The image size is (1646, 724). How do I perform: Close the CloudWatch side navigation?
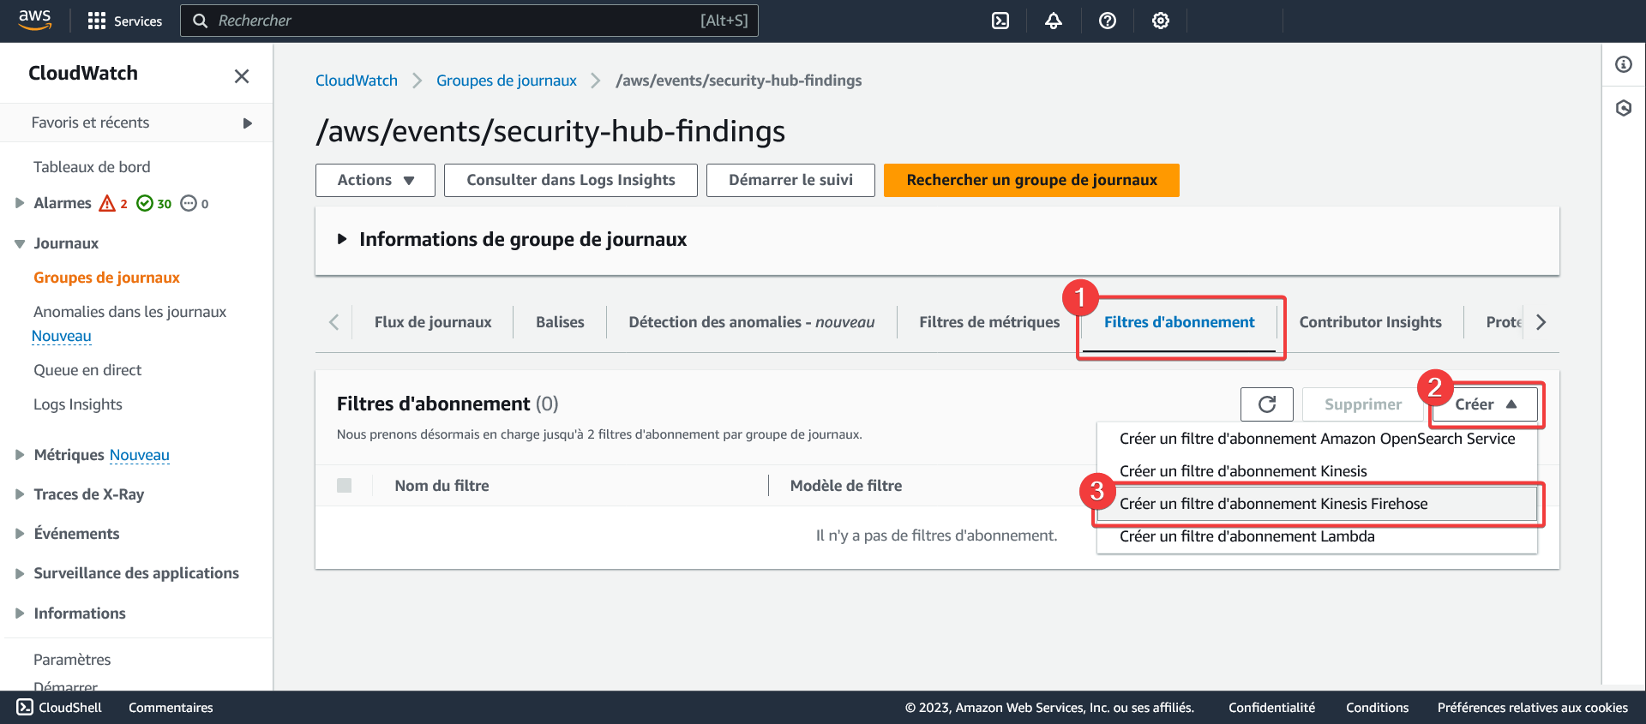tap(242, 76)
